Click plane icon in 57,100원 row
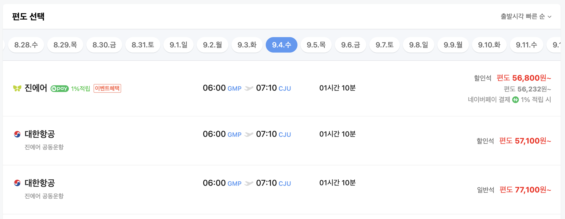Image resolution: width=565 pixels, height=219 pixels. click(249, 134)
